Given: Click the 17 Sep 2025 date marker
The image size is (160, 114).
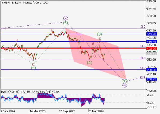Looking at the screenshot, I should [x=67, y=111].
